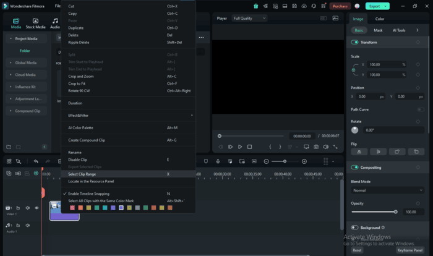The image size is (433, 256).
Task: Mute the Audio 1 track
Action: (x=28, y=225)
